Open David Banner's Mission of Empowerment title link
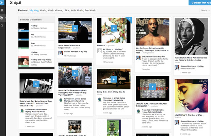Viewport: 211px width, 136px height. pyautogui.click(x=69, y=47)
